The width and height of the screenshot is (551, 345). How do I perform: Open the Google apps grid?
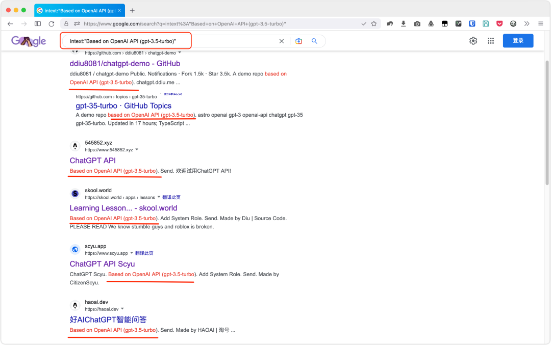coord(490,41)
